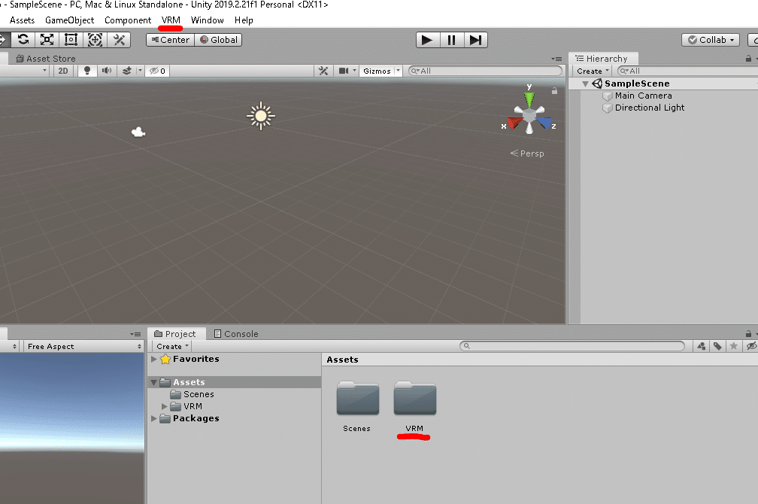Collapse the SampleScene tree
Image resolution: width=758 pixels, height=504 pixels.
pyautogui.click(x=585, y=83)
